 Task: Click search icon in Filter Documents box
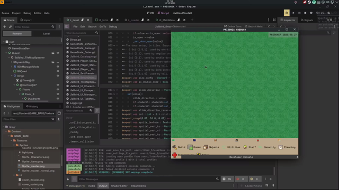[x=96, y=33]
